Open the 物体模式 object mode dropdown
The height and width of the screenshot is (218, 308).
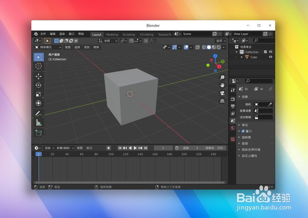click(x=48, y=47)
